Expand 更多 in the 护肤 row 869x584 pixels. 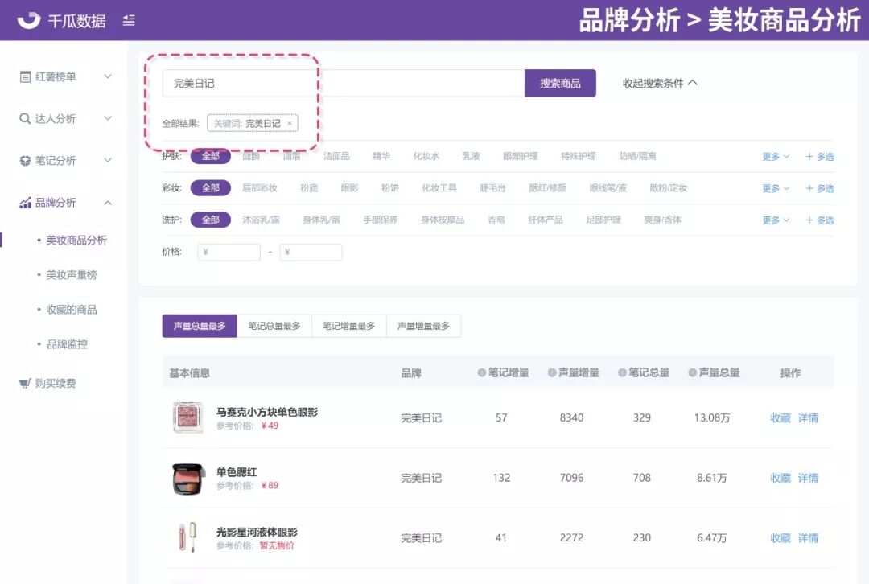[x=776, y=157]
